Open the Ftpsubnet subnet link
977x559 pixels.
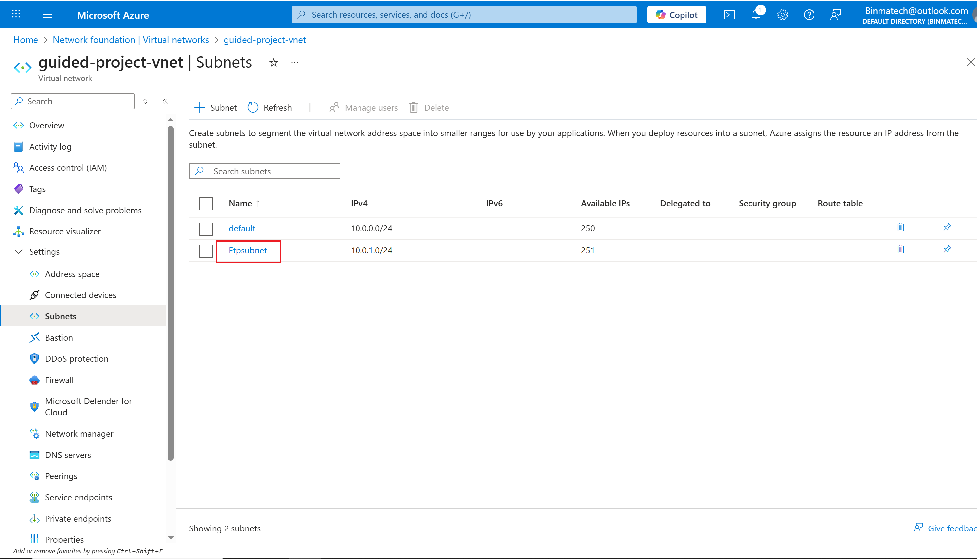pyautogui.click(x=248, y=250)
